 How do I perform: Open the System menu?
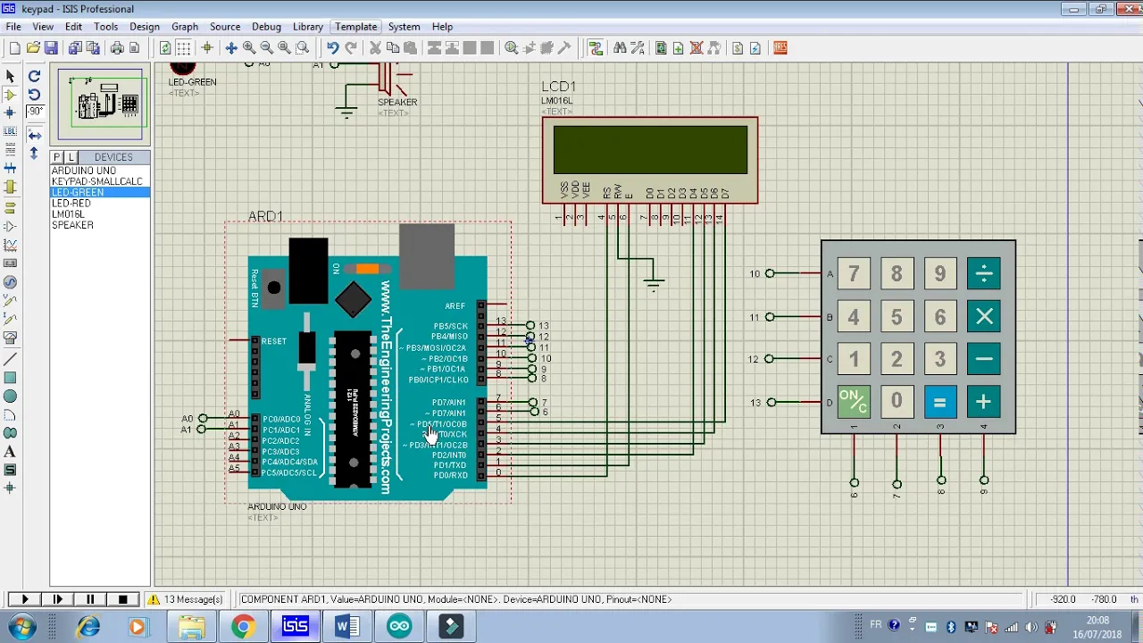pos(404,27)
